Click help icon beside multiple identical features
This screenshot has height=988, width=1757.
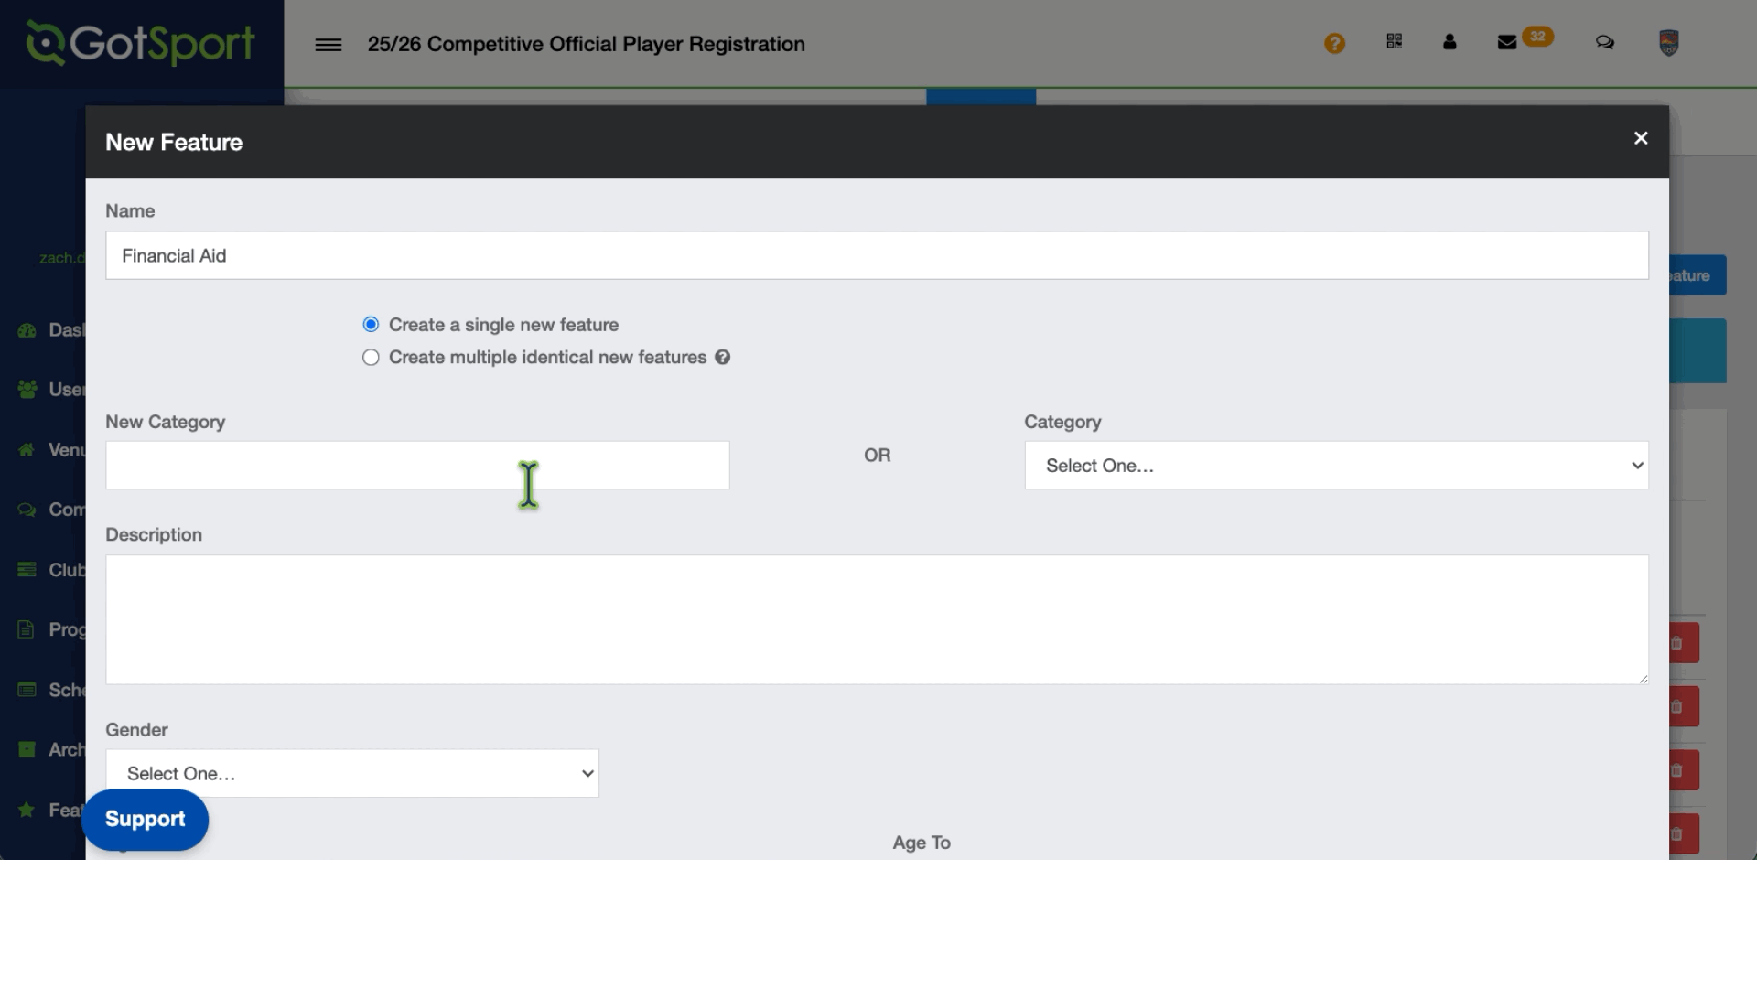click(x=722, y=358)
